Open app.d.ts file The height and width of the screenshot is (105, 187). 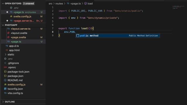coord(14,46)
